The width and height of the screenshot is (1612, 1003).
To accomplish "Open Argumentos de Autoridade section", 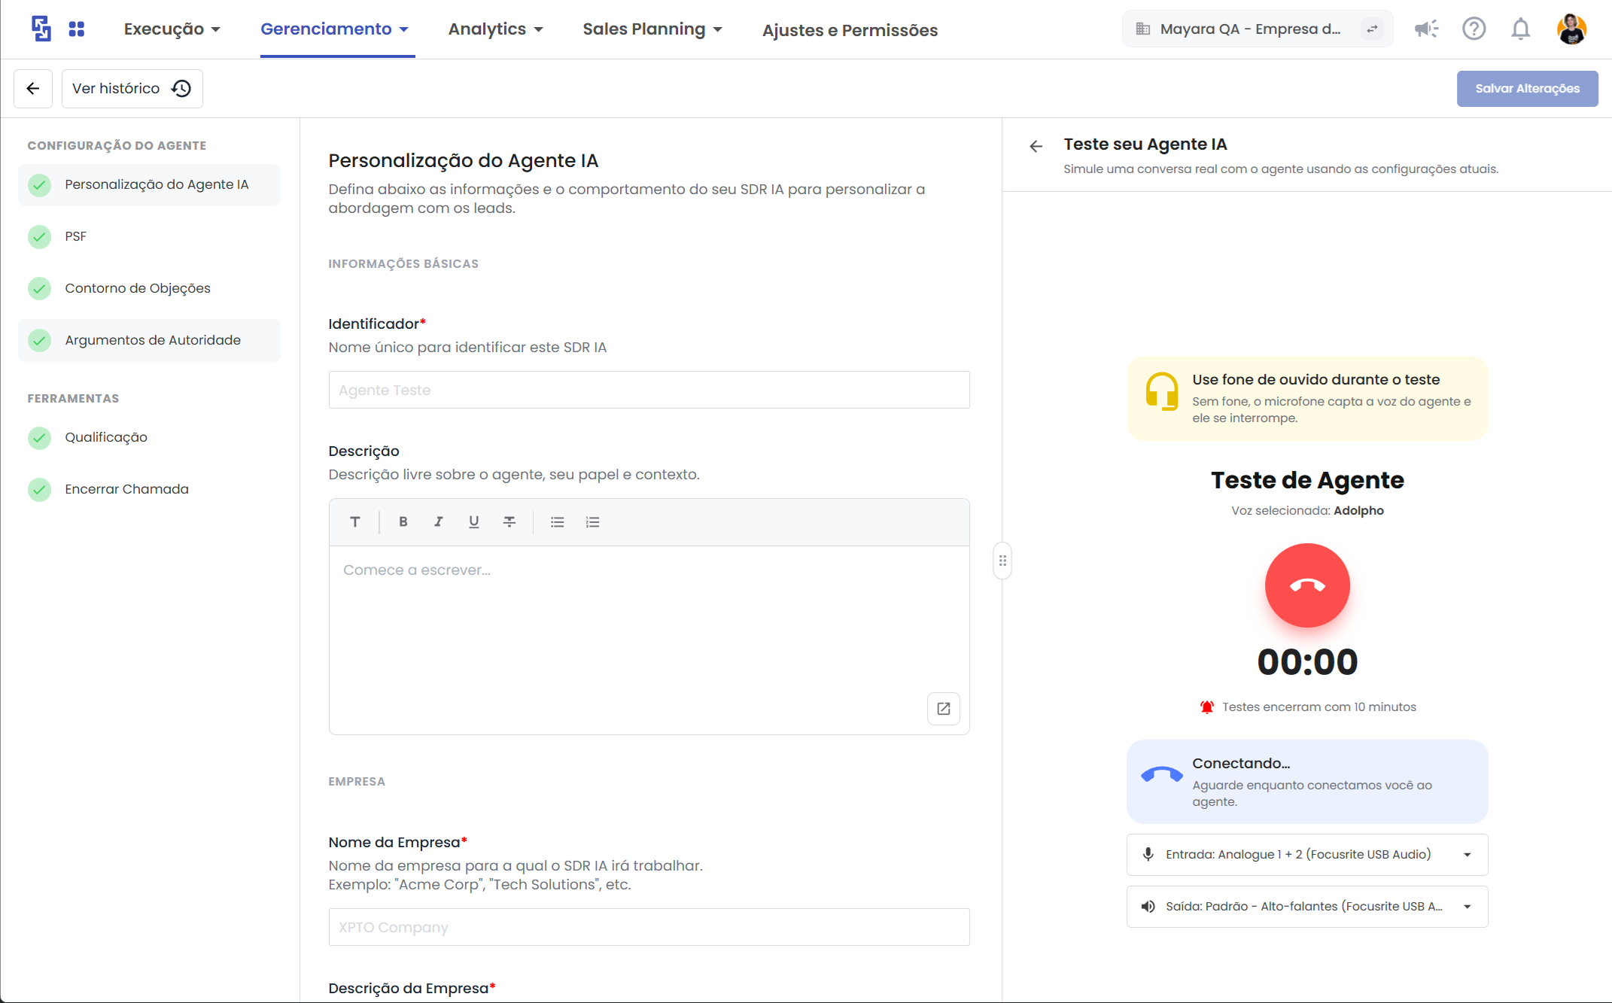I will tap(149, 340).
